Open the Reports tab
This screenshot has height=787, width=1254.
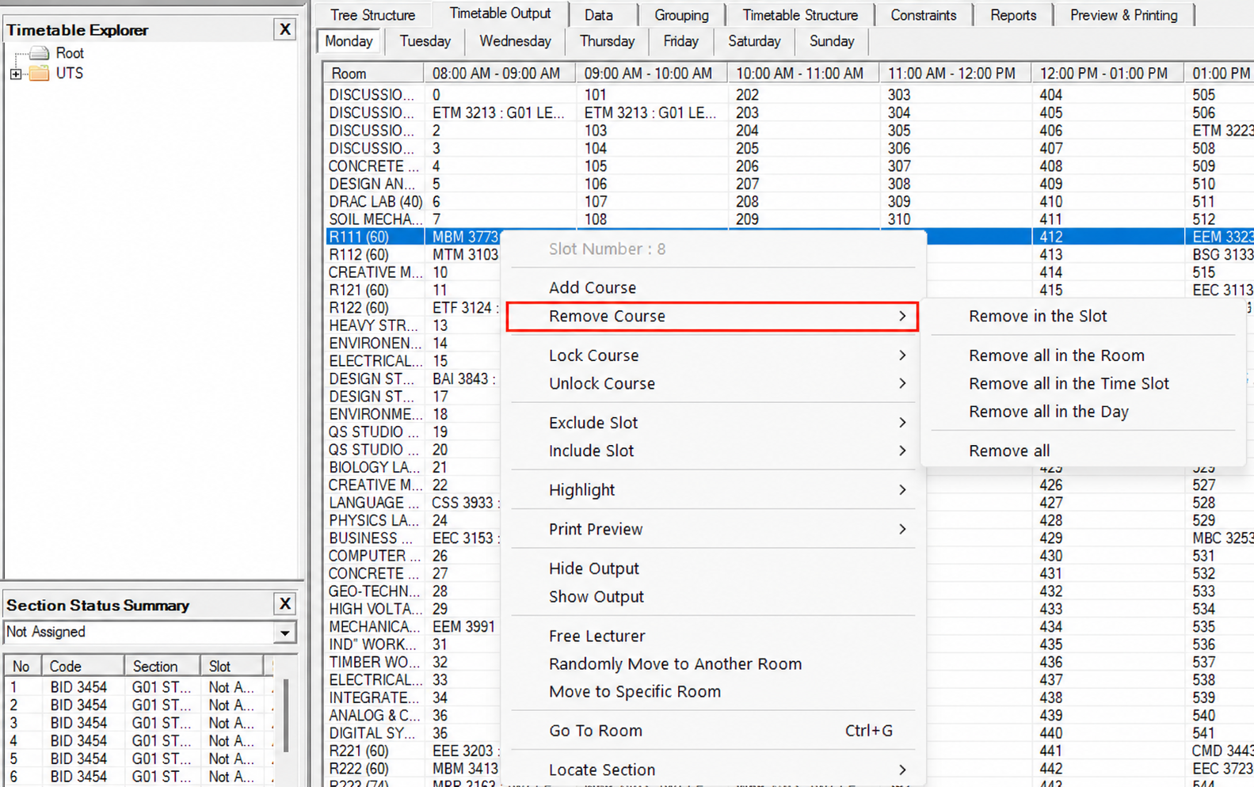coord(1013,15)
